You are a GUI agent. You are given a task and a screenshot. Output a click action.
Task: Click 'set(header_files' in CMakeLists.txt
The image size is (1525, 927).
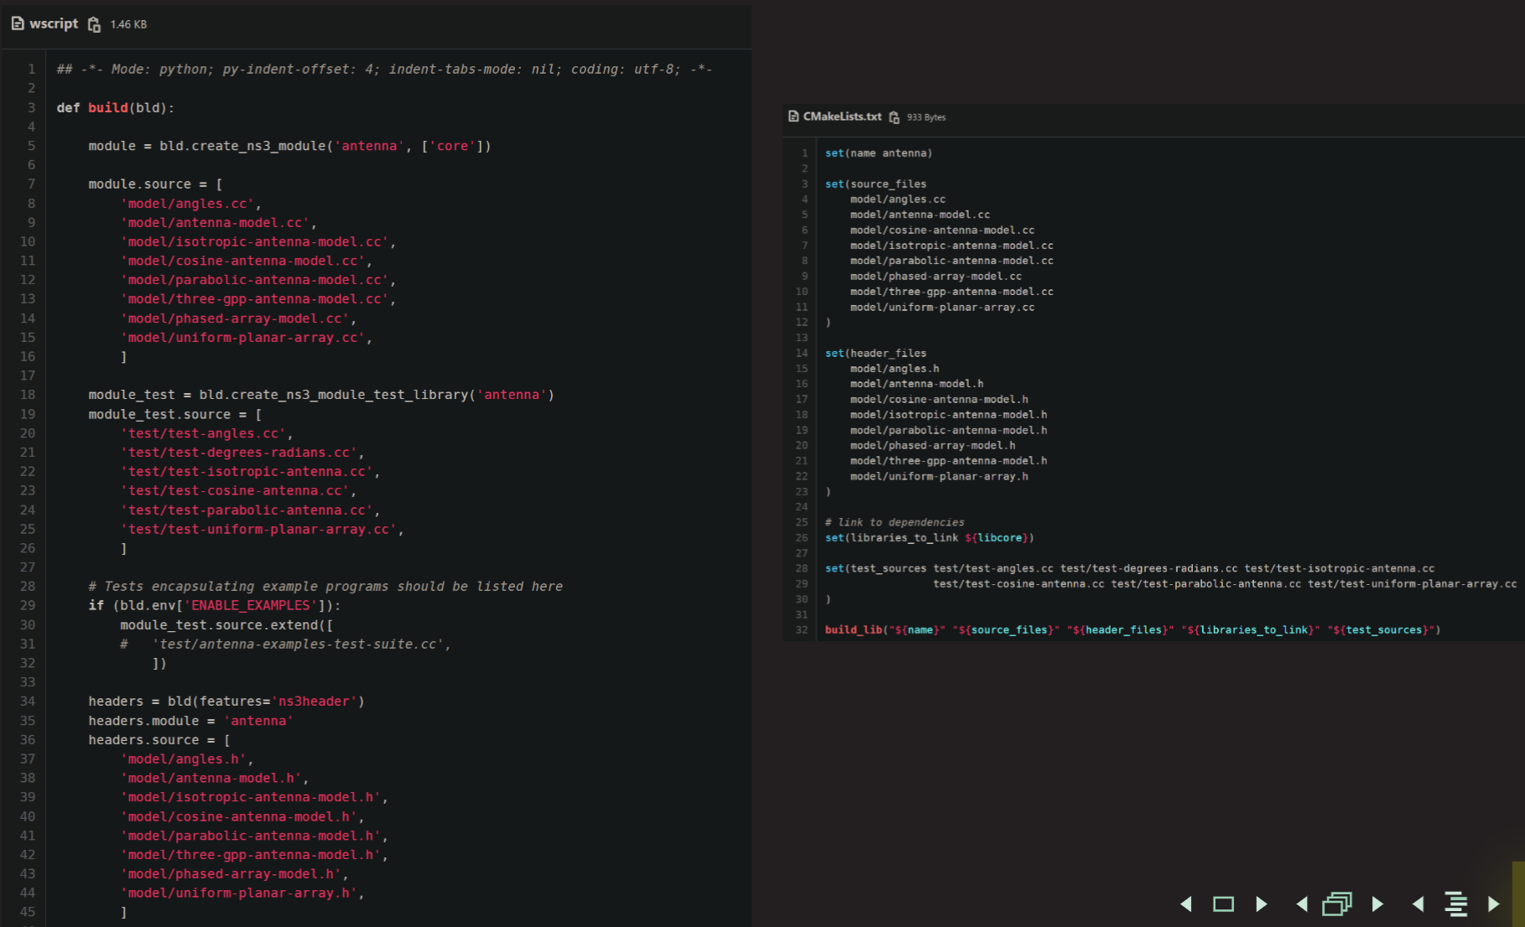876,353
